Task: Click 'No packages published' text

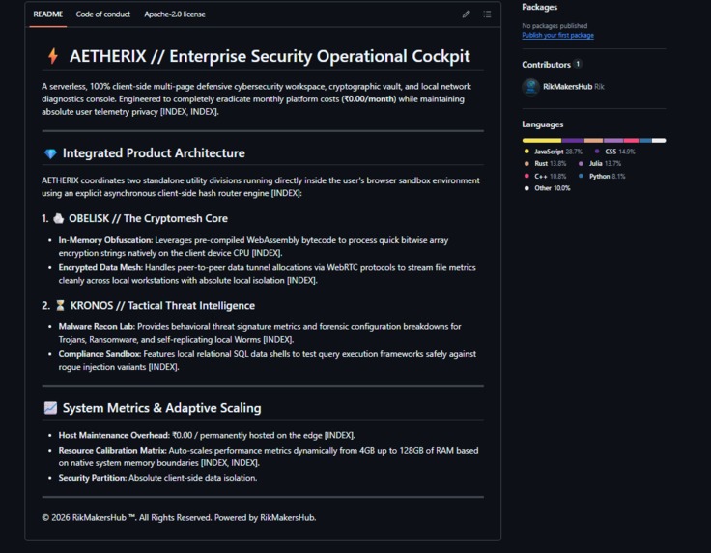Action: pyautogui.click(x=555, y=26)
